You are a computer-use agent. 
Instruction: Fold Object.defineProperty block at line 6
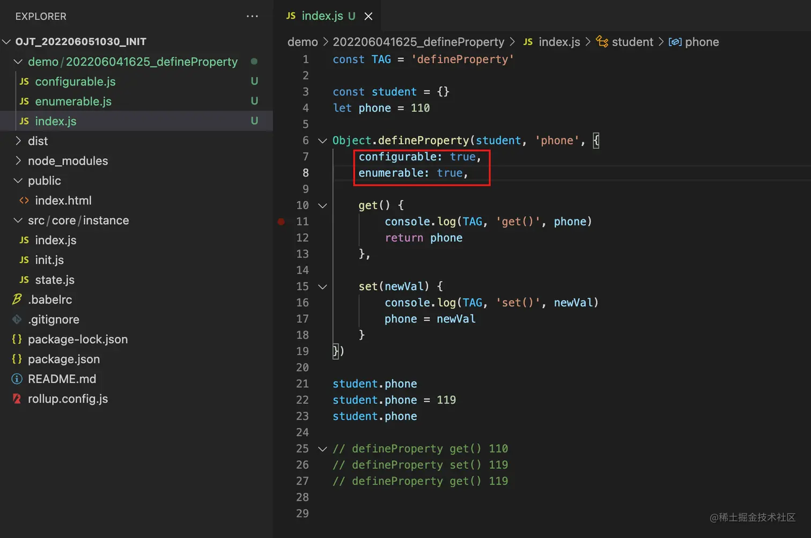coord(322,141)
